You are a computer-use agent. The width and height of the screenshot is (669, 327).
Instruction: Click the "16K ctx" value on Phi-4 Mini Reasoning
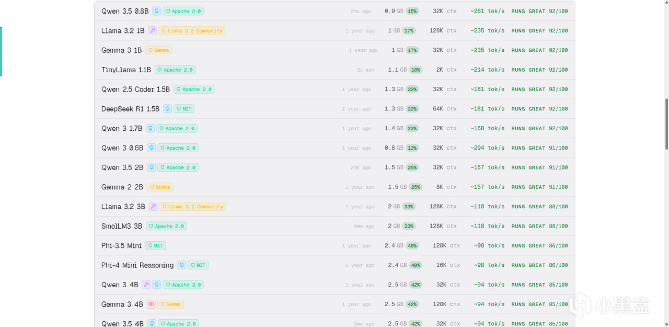coord(448,265)
